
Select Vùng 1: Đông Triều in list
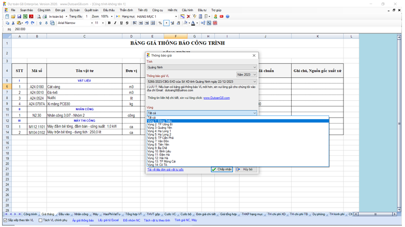pyautogui.click(x=238, y=121)
